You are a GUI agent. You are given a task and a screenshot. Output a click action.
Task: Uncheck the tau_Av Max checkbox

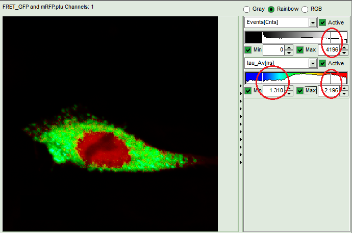point(299,91)
